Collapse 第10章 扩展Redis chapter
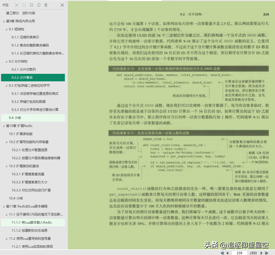The height and width of the screenshot is (255, 275). (4, 126)
